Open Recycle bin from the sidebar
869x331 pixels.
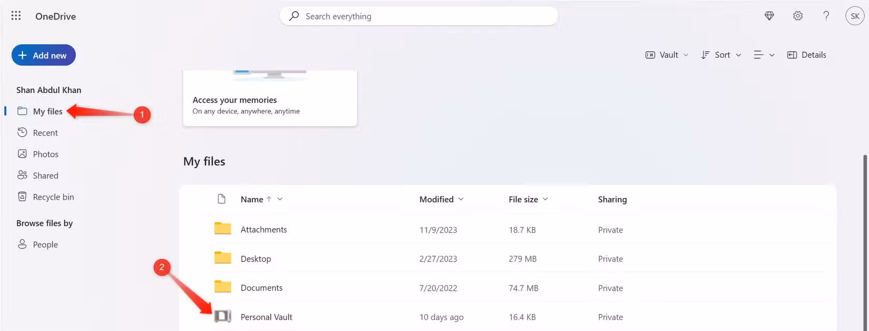click(x=53, y=197)
